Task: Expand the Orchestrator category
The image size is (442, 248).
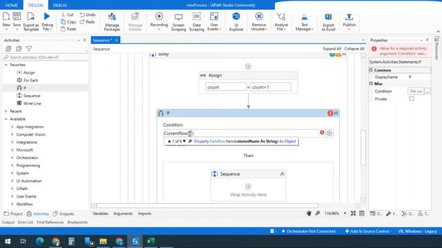Action: point(12,158)
